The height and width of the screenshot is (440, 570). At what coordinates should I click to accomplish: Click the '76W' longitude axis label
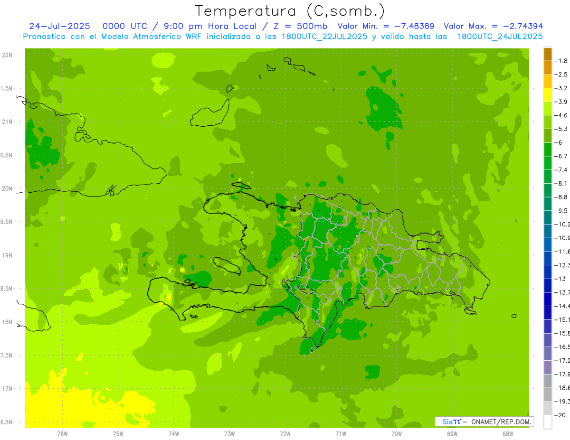(62, 433)
